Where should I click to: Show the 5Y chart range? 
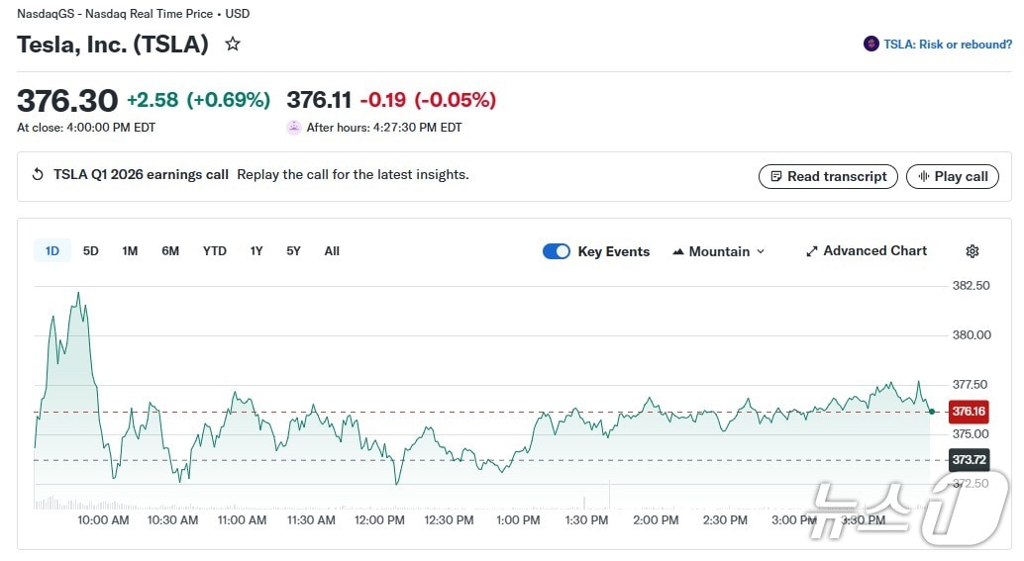293,251
